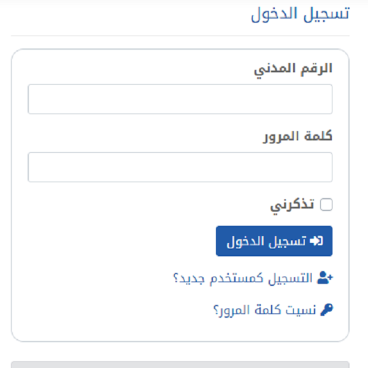The height and width of the screenshot is (368, 368).
Task: Register a new account via the user-plus icon
Action: (325, 278)
